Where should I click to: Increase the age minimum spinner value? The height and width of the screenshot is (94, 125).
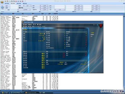[x=27, y=6]
